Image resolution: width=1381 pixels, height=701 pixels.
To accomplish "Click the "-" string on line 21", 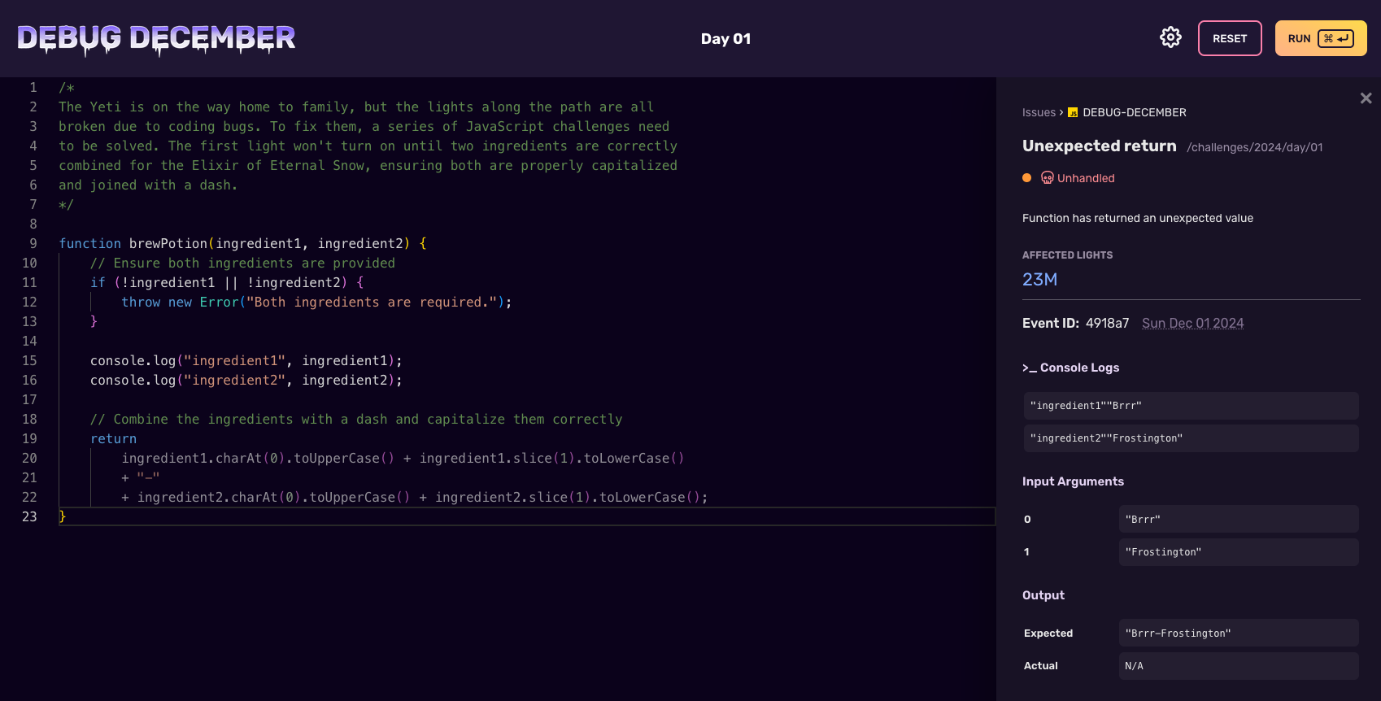I will [x=148, y=477].
